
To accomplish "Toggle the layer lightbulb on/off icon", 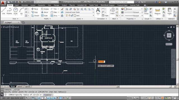I will point(67,16).
